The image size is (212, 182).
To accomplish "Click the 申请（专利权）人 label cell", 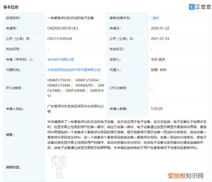I will coord(24,59).
